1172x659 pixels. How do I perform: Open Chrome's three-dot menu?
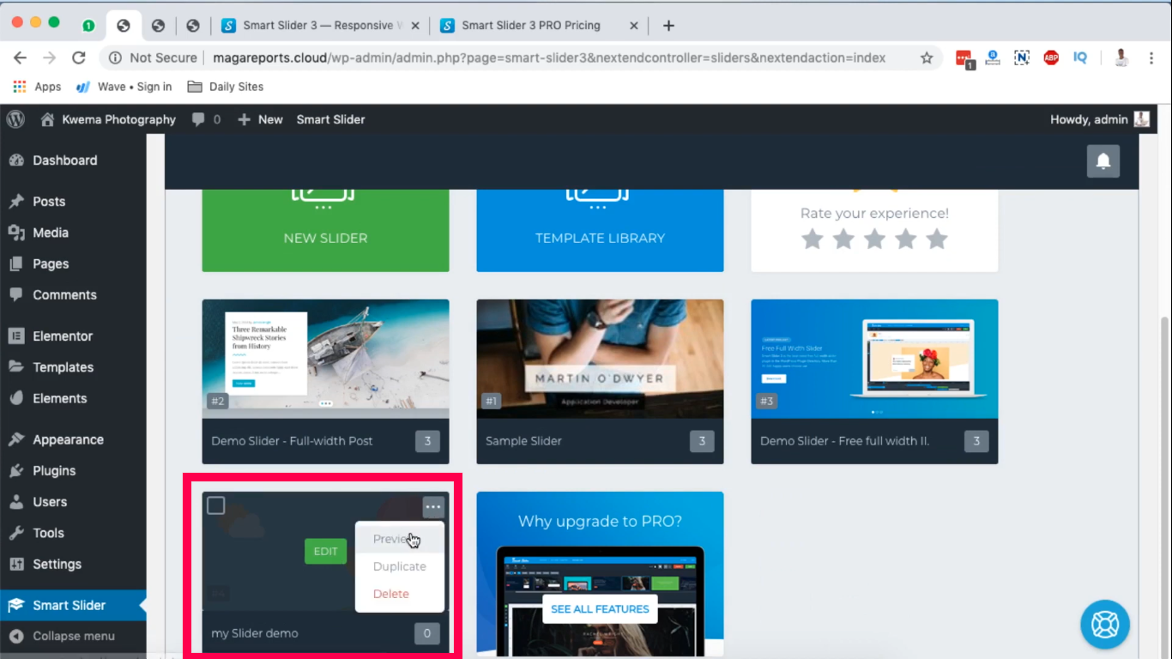[1150, 57]
